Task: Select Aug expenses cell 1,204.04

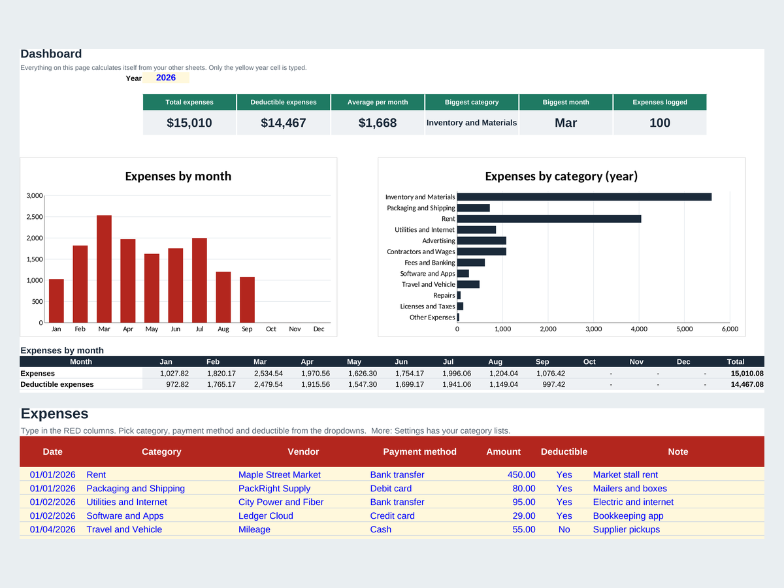Action: [x=495, y=373]
